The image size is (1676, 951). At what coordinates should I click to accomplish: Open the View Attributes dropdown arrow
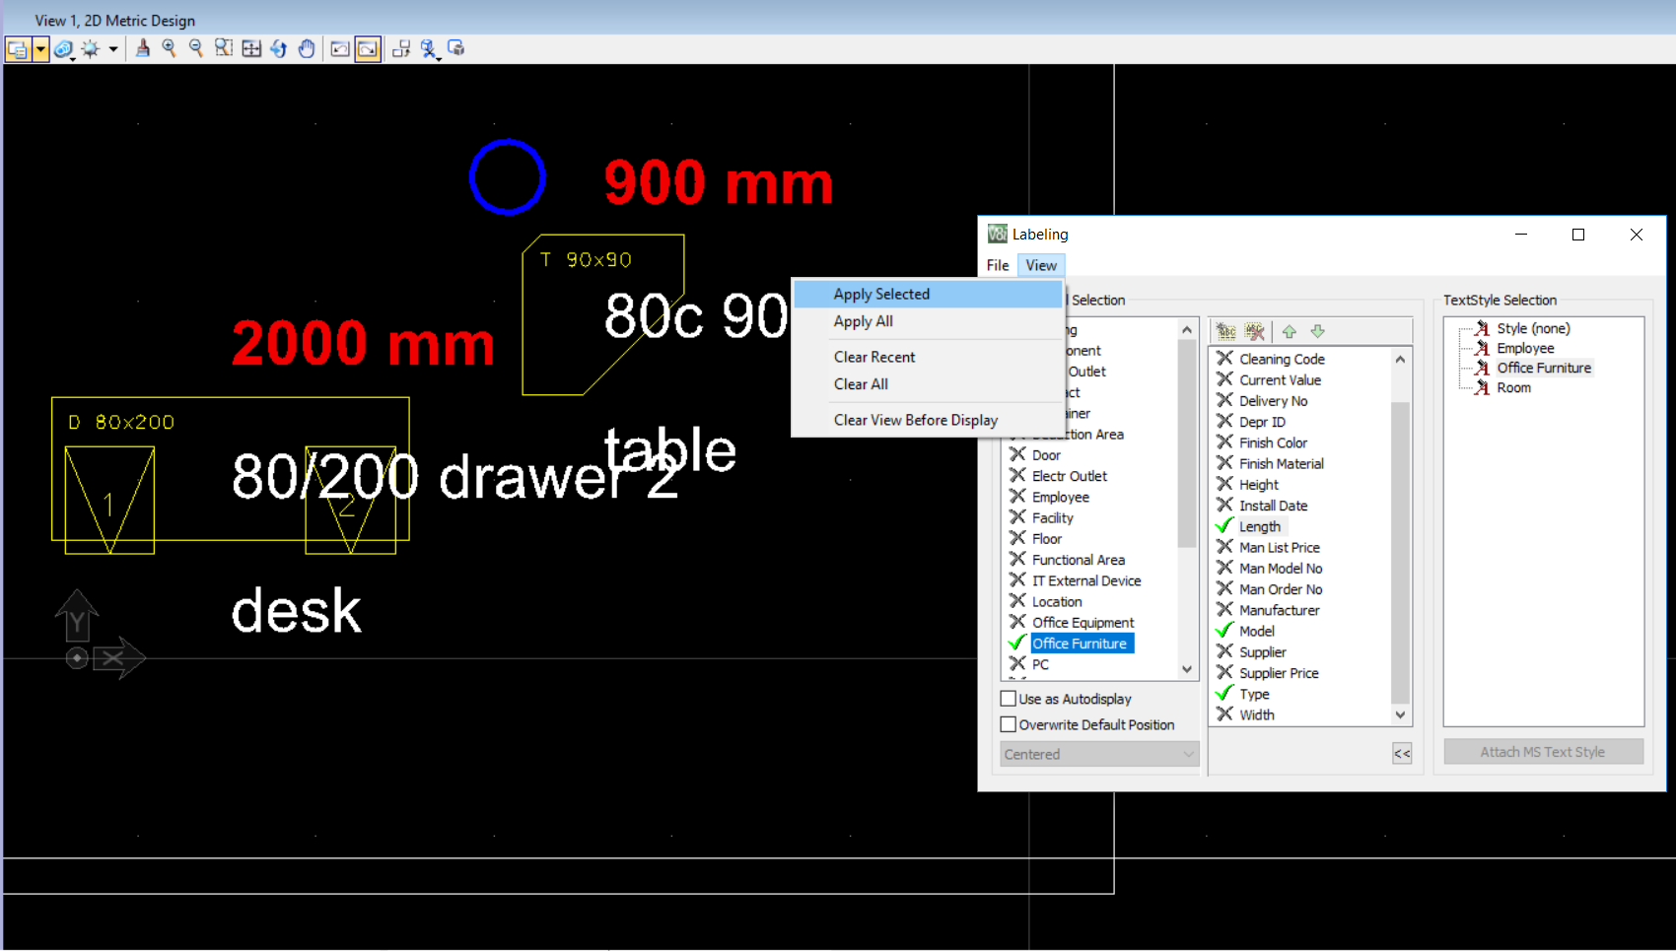[x=40, y=48]
